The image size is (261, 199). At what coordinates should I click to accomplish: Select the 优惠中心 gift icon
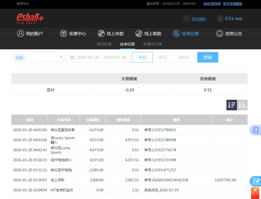tap(64, 34)
